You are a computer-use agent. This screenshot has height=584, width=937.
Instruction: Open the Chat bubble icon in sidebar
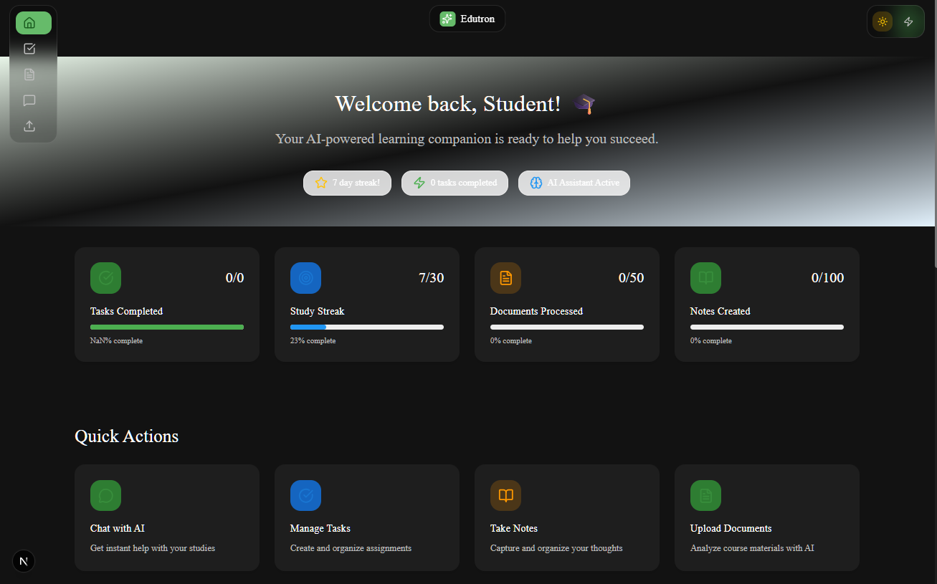click(x=29, y=100)
